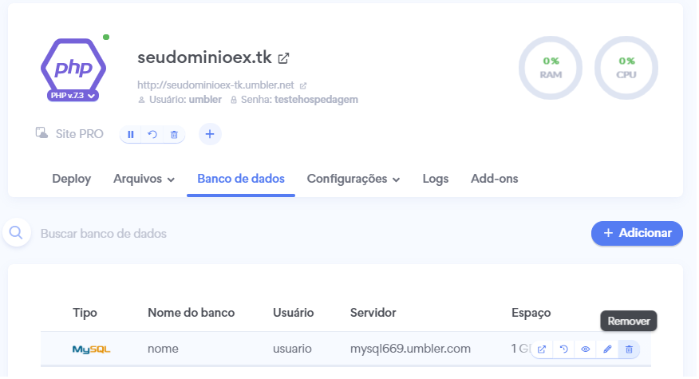
Task: Add a new item with the round plus
Action: [210, 134]
